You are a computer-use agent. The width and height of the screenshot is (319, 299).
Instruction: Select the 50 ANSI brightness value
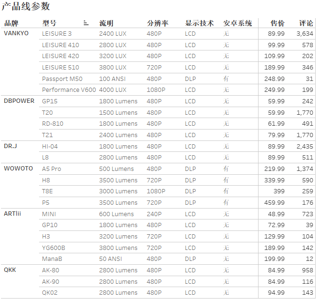110,259
